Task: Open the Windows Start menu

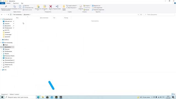Action: 2,97
